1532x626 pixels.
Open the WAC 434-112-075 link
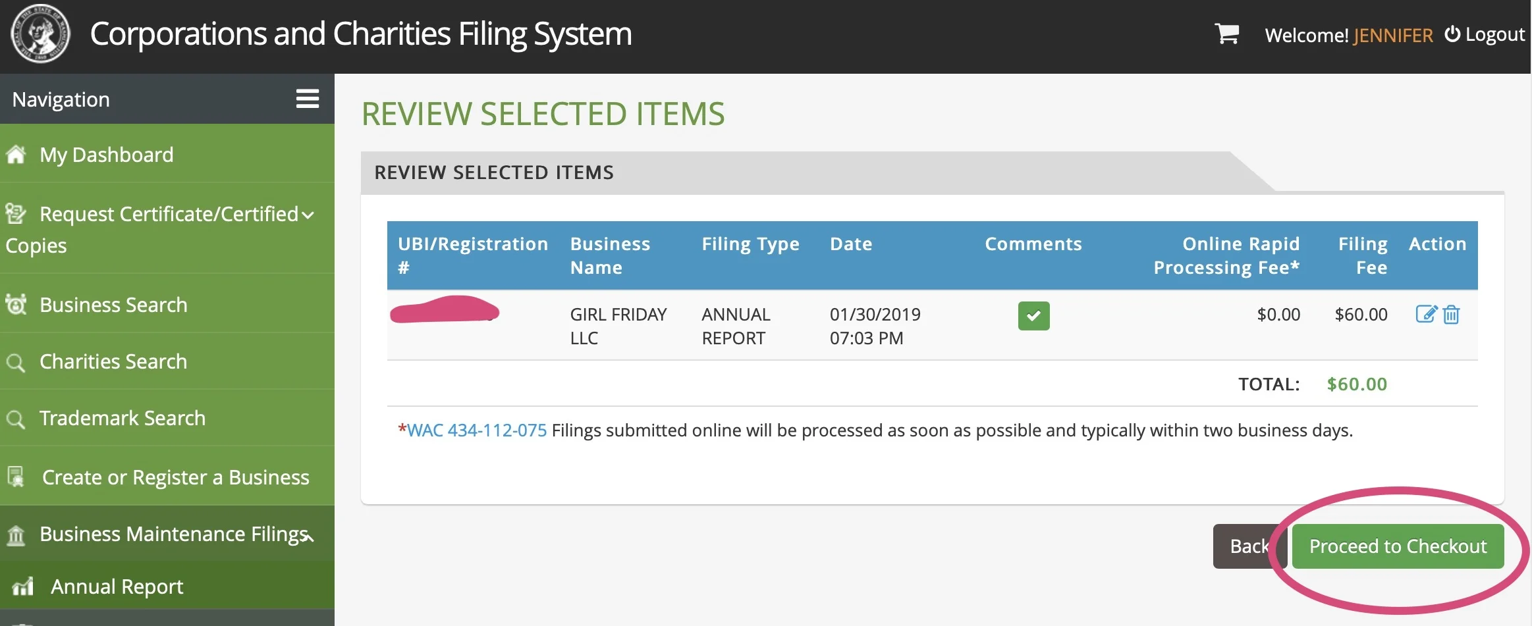(477, 430)
